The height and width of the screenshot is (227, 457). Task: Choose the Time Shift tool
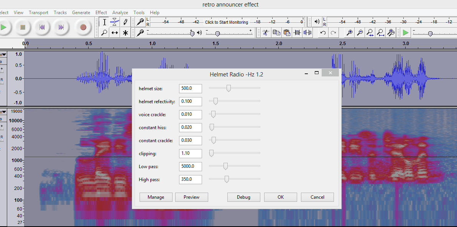[x=115, y=33]
